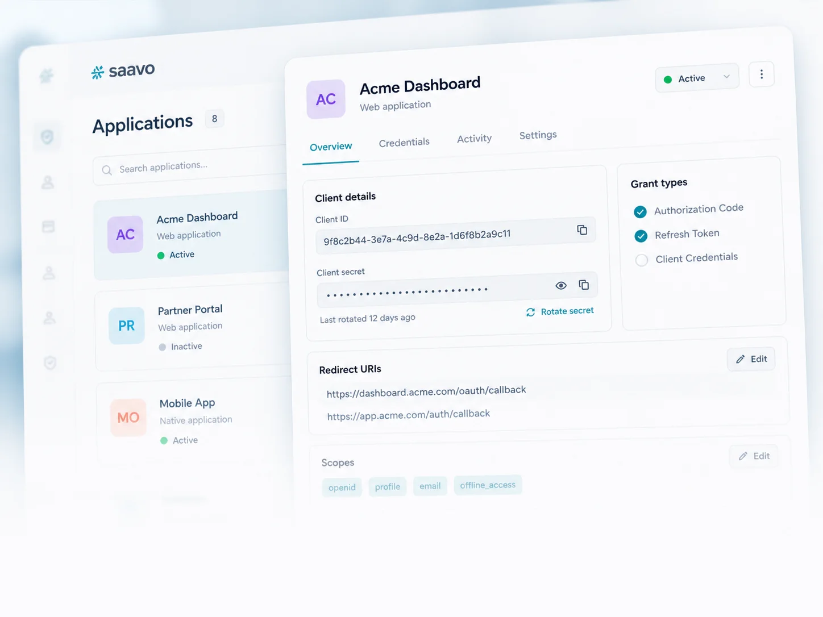The width and height of the screenshot is (823, 617).
Task: Click the Grant types heading
Action: 659,184
